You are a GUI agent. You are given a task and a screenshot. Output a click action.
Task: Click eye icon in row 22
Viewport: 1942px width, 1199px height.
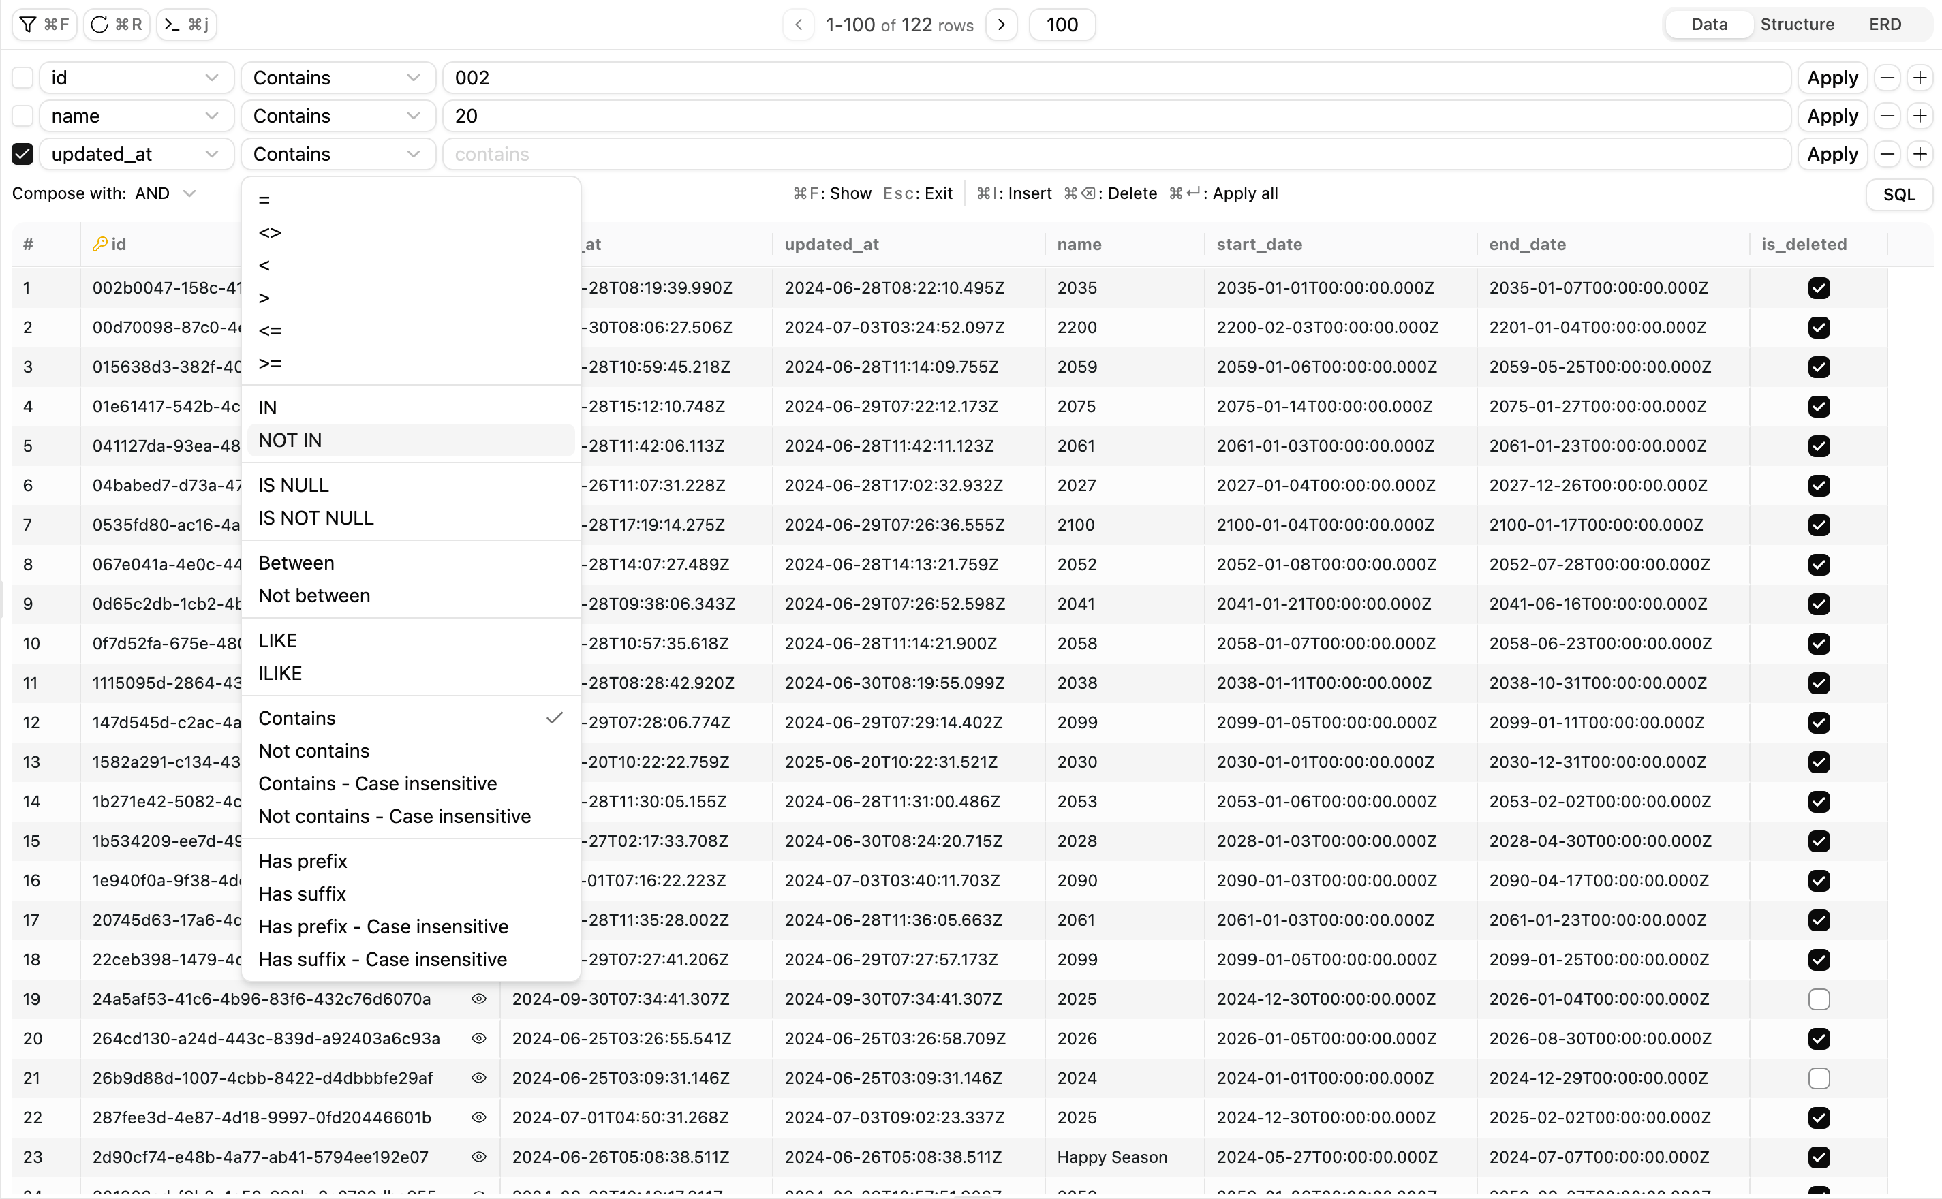pos(479,1117)
